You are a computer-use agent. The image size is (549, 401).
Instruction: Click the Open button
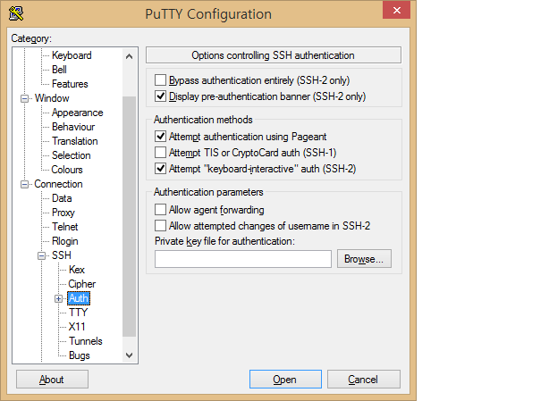285,380
